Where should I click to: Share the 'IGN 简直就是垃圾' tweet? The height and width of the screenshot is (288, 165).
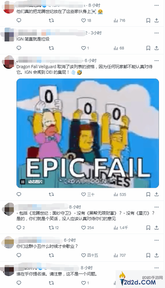156,48
